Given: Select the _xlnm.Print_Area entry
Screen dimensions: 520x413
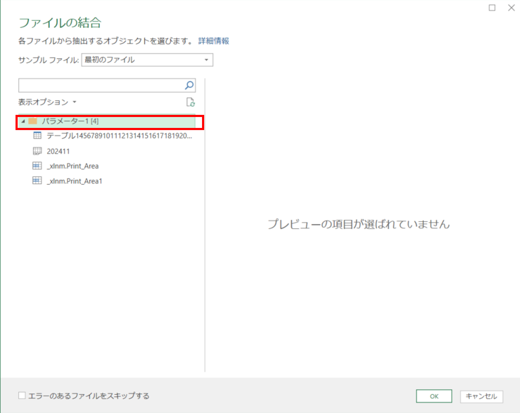Looking at the screenshot, I should (73, 166).
